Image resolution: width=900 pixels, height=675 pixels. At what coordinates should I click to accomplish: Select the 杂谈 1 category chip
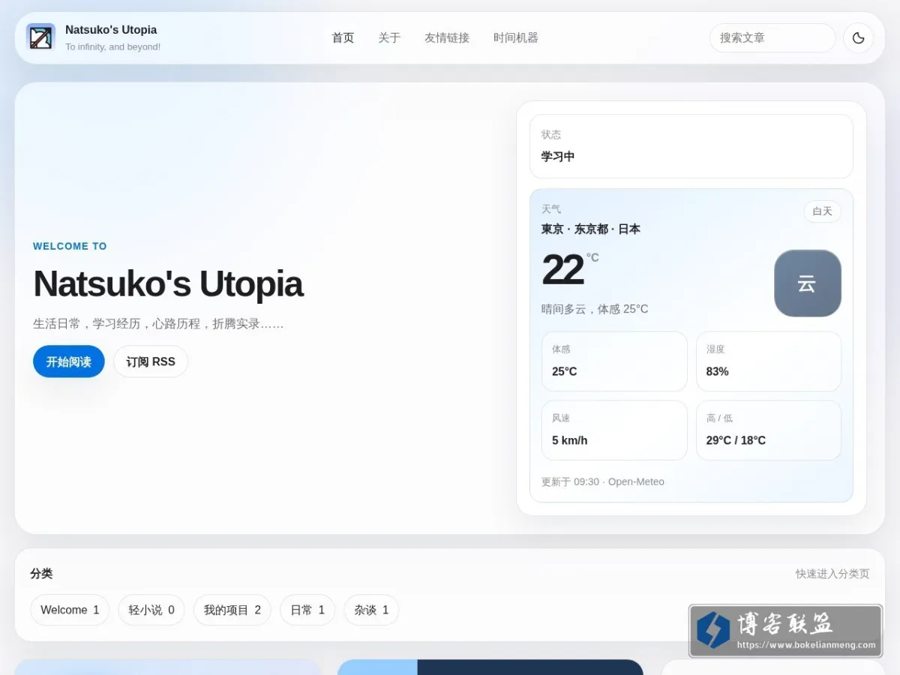(x=371, y=610)
